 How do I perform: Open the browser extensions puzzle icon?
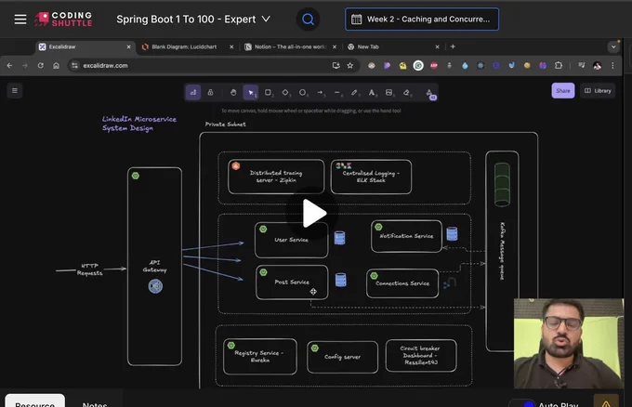[559, 65]
